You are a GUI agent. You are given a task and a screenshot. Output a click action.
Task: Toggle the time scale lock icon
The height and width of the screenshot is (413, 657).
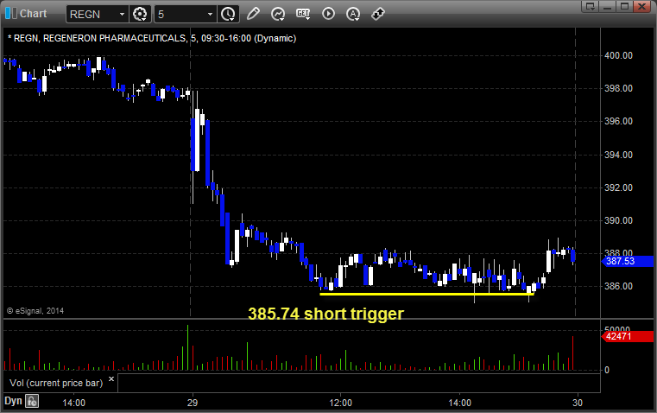[32, 401]
